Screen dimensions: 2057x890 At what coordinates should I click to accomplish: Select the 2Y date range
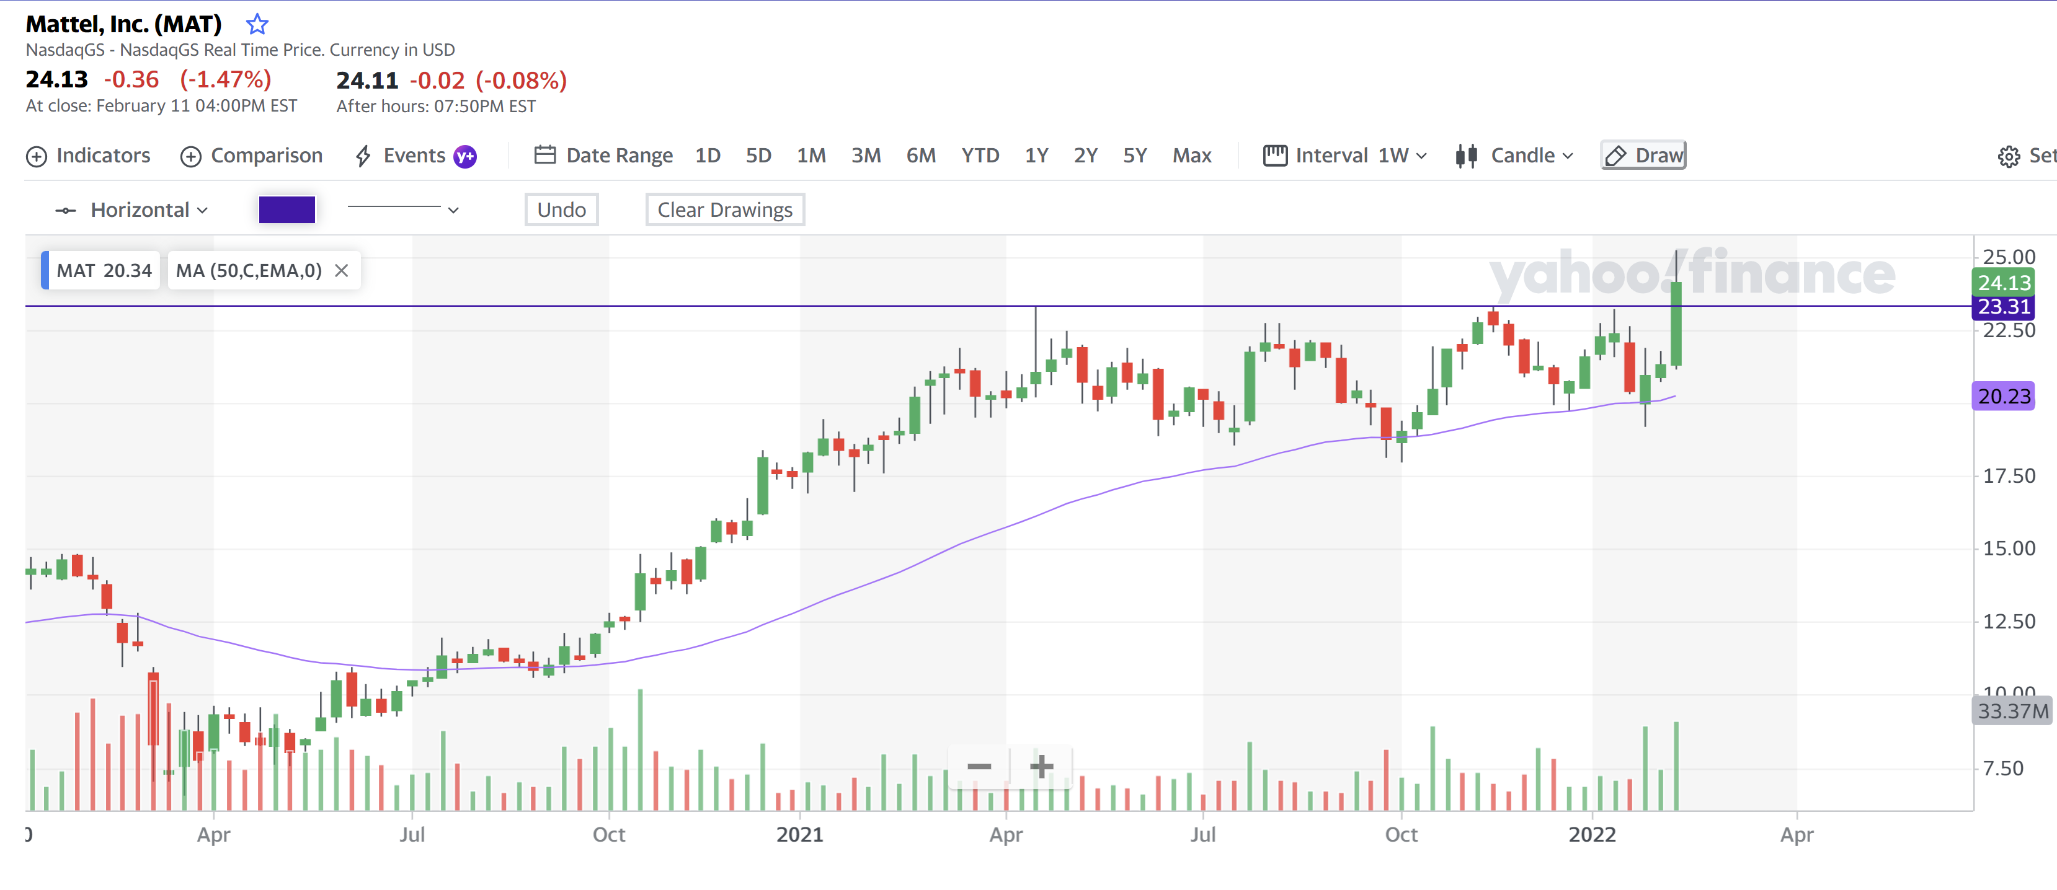click(1086, 156)
